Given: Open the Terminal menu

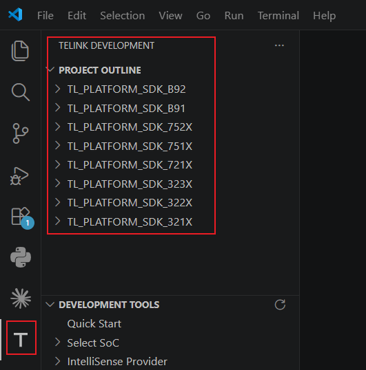Looking at the screenshot, I should [278, 16].
